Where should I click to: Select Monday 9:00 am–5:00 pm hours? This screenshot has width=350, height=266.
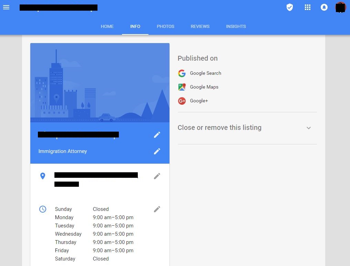[94, 217]
